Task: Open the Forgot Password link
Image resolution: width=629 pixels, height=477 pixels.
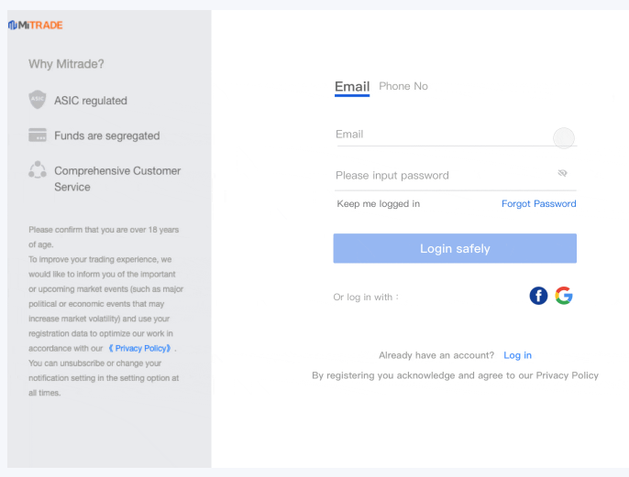Action: point(539,203)
